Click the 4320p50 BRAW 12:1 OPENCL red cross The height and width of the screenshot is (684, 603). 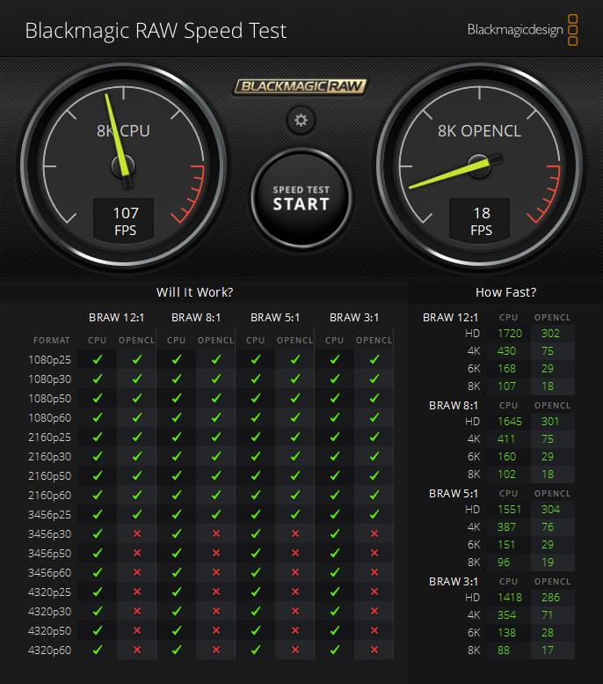pyautogui.click(x=137, y=630)
